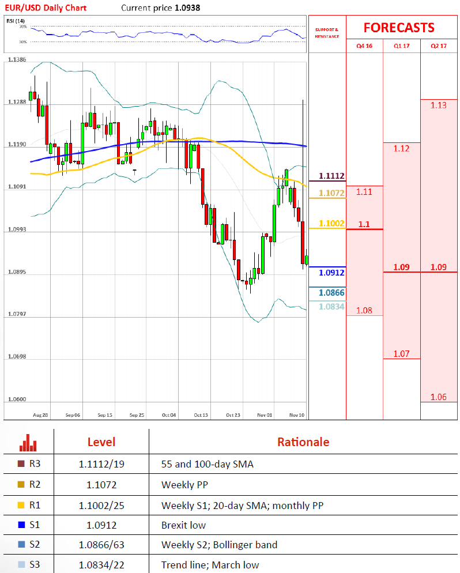Click the 1.0993 price axis label
460x573 pixels.
tap(17, 229)
